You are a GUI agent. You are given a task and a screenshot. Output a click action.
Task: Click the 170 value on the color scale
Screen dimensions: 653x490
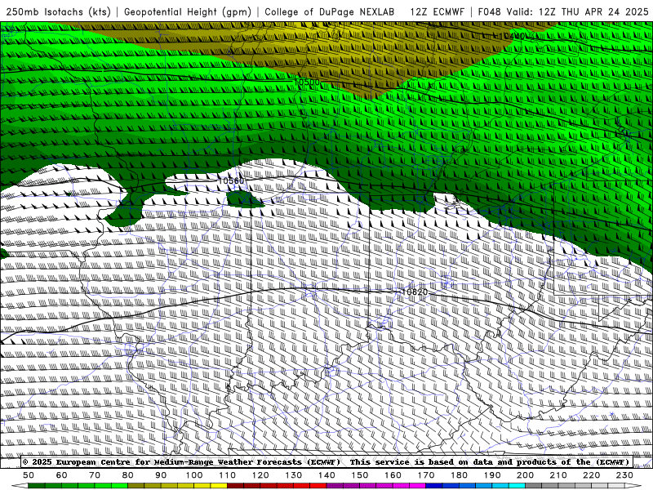point(426,475)
